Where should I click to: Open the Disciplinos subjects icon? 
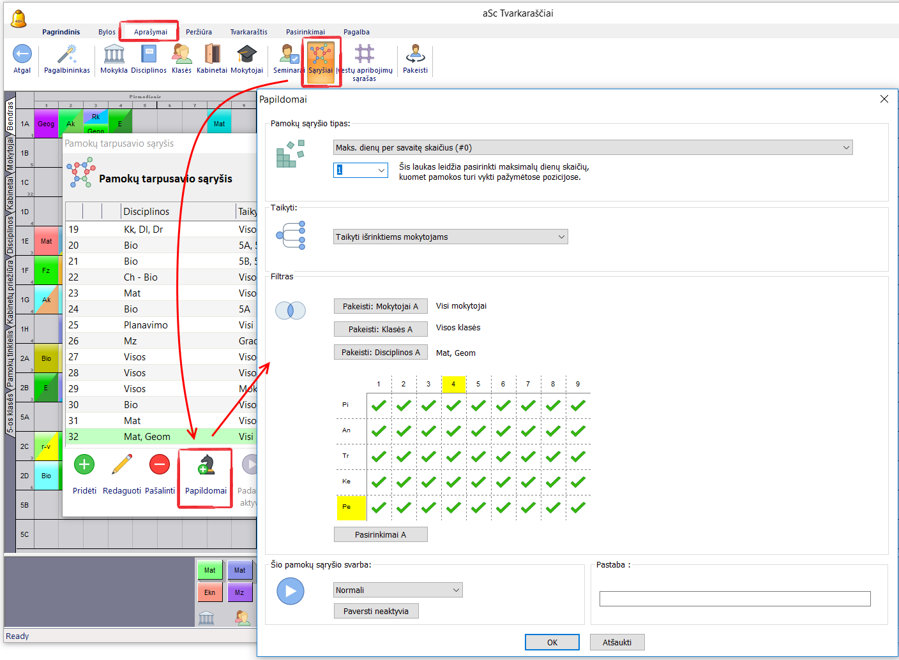click(149, 55)
